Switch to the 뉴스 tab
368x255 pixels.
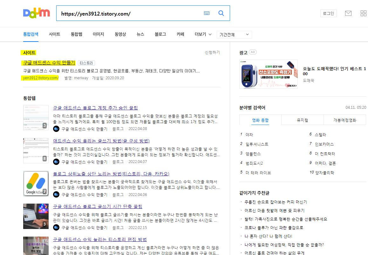[x=140, y=34]
